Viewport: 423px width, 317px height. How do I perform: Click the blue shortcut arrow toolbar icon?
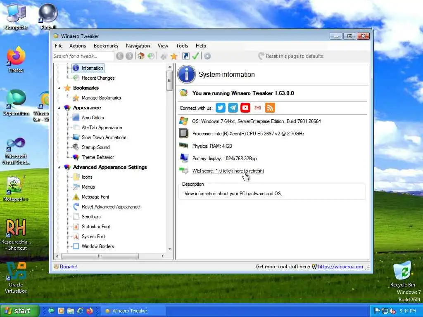pyautogui.click(x=185, y=56)
